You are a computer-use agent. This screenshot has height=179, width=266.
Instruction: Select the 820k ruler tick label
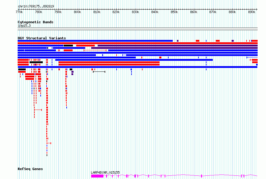(x=116, y=12)
